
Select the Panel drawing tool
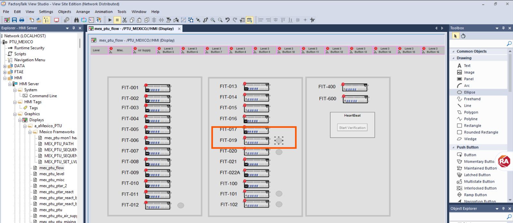pyautogui.click(x=468, y=79)
